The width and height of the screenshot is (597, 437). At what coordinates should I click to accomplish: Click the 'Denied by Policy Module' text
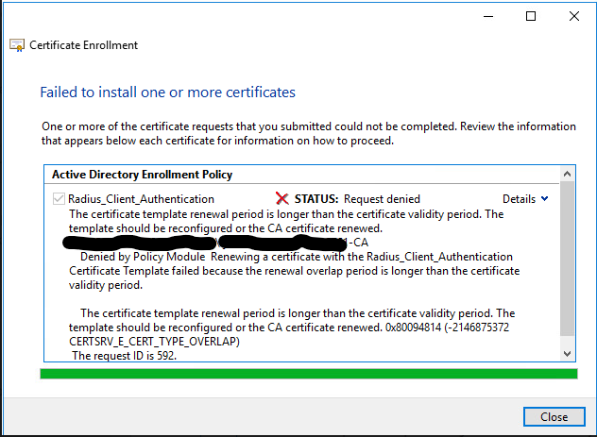point(143,257)
